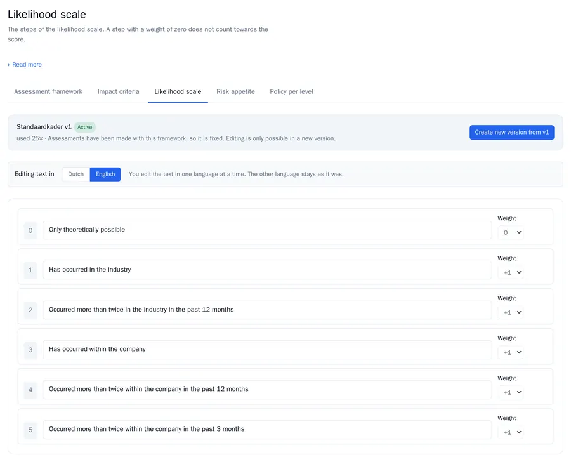Click the step 2 industry 12 months field
This screenshot has height=462, width=571.
click(x=267, y=310)
